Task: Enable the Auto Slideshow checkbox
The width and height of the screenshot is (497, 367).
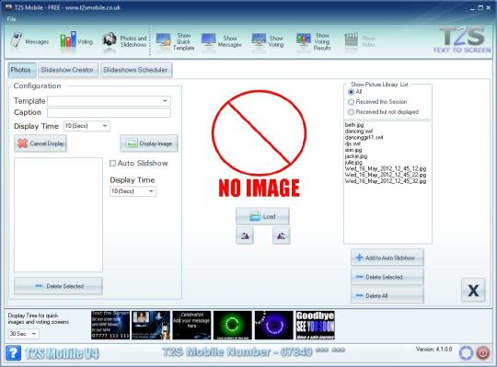Action: click(x=112, y=164)
